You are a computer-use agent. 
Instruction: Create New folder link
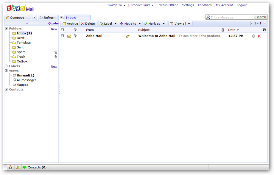[x=54, y=29]
